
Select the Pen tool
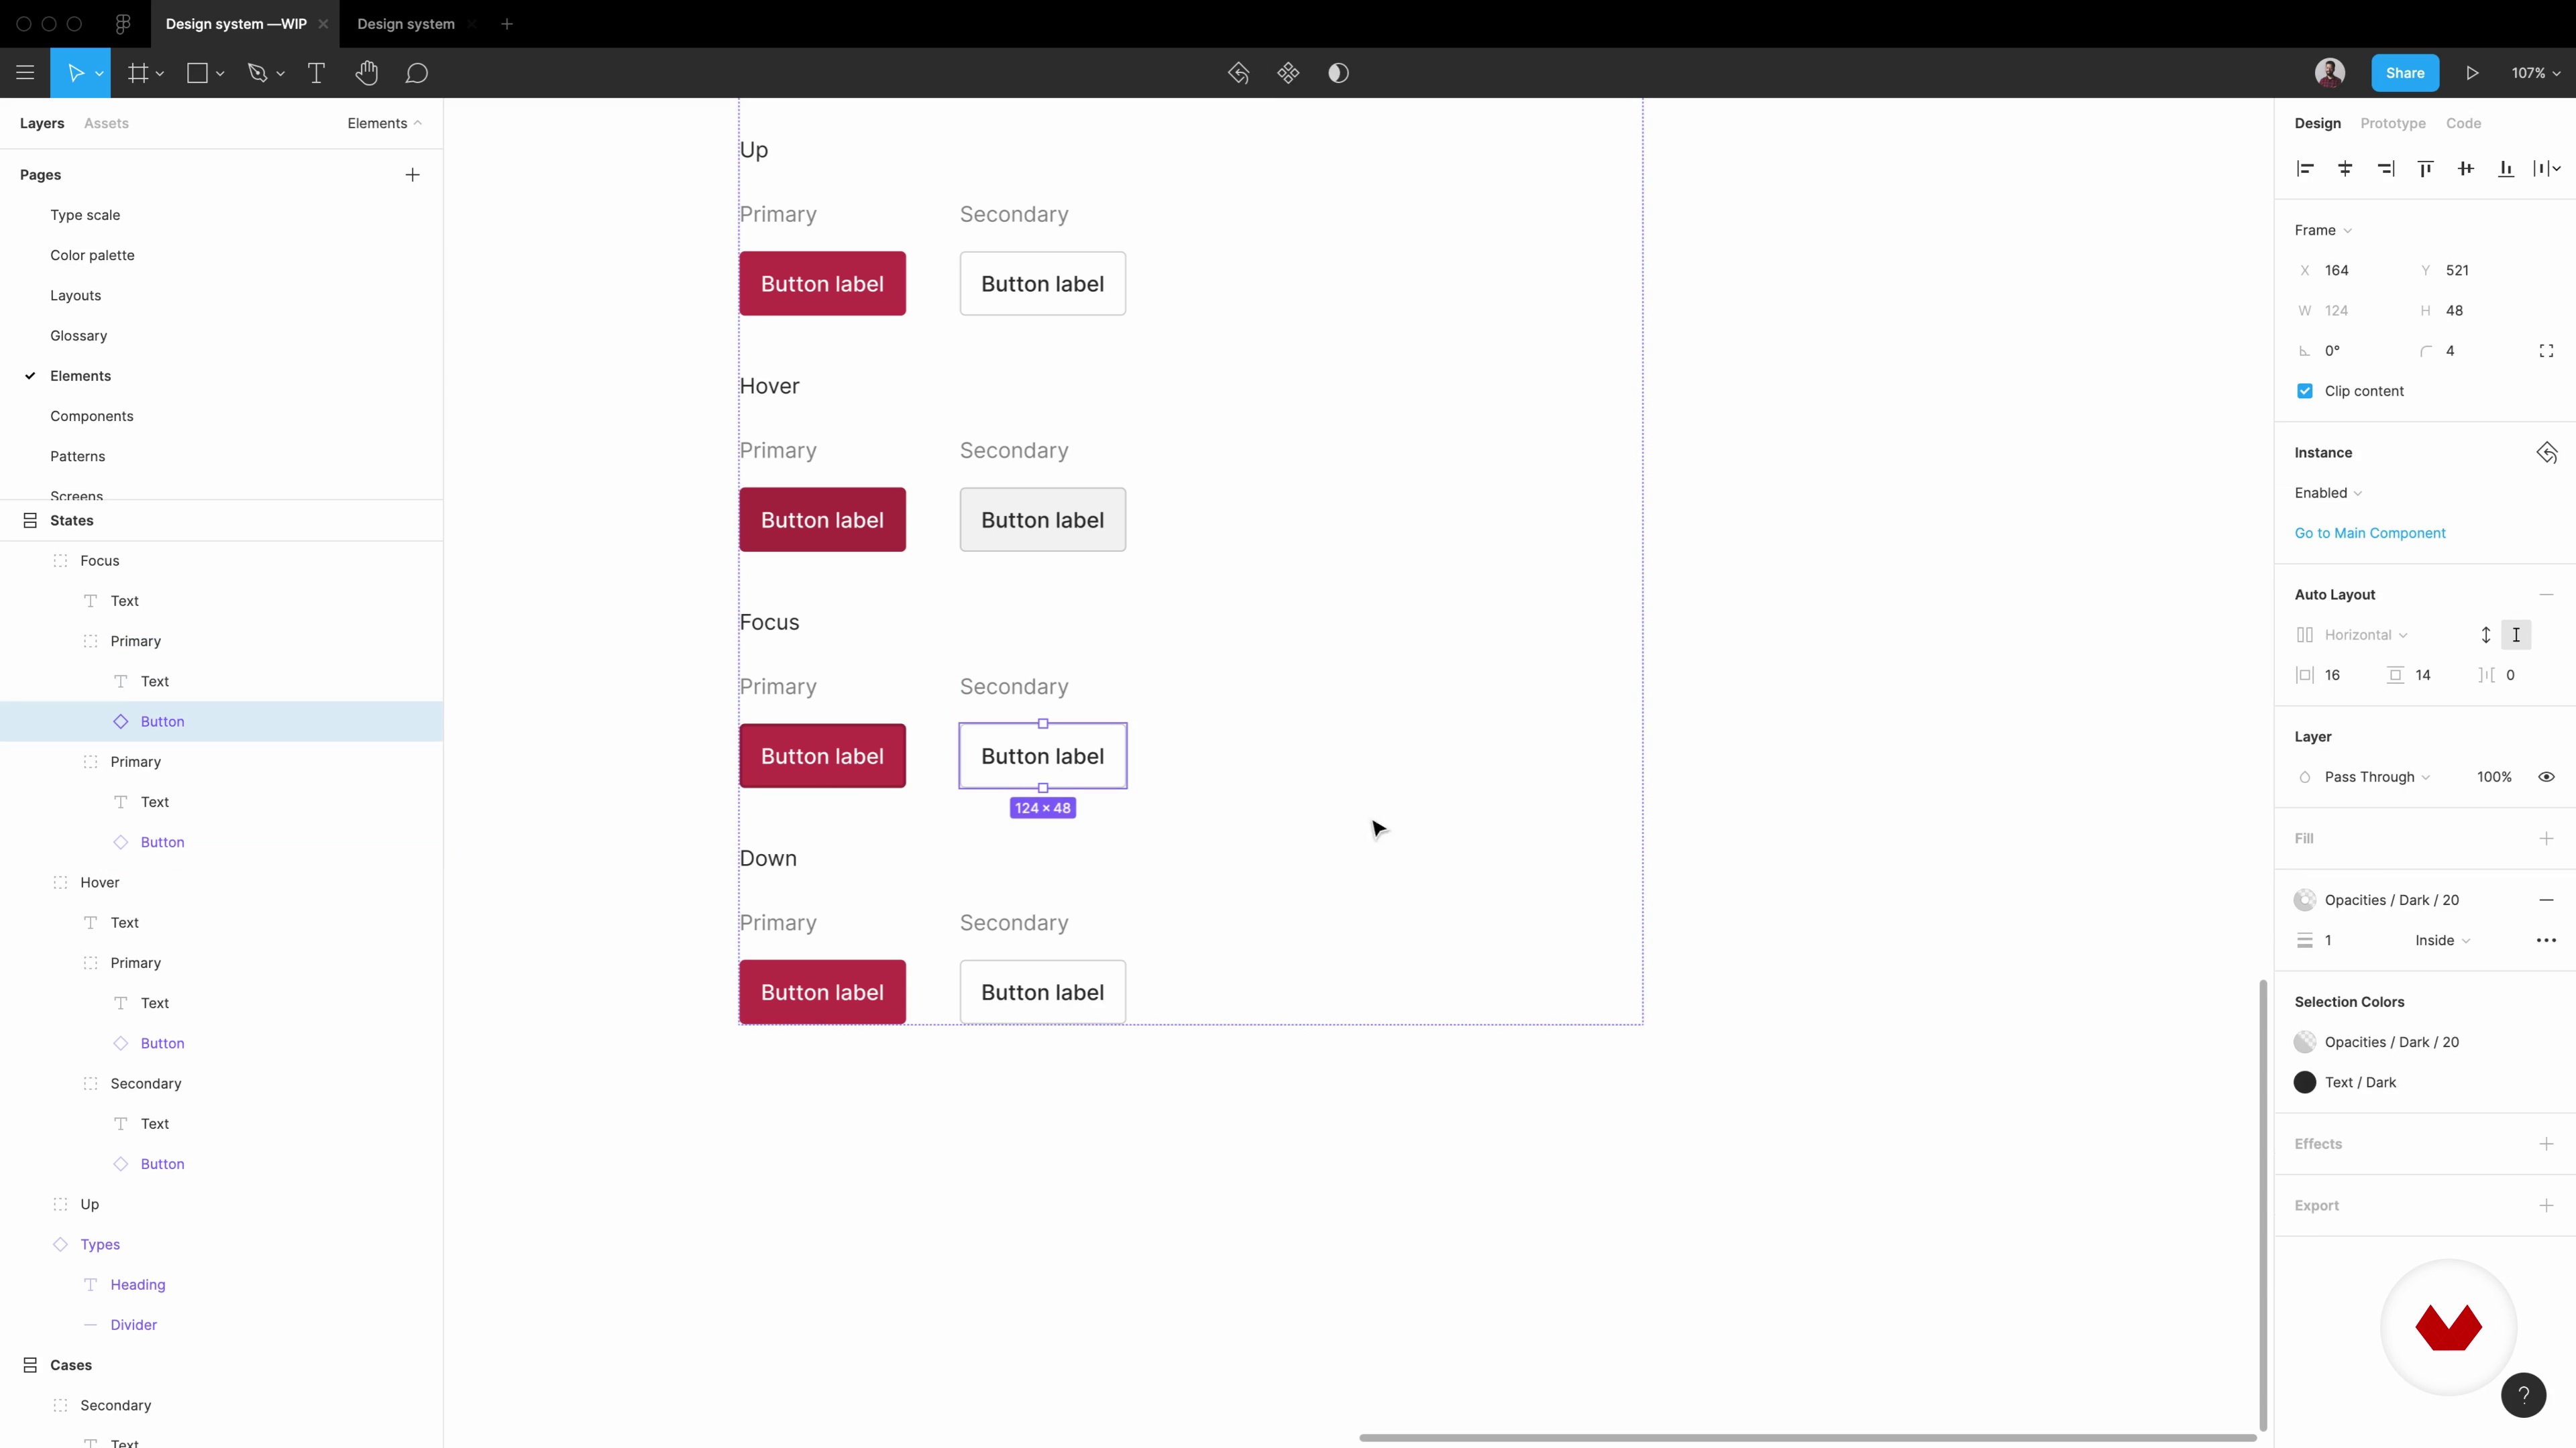point(258,73)
